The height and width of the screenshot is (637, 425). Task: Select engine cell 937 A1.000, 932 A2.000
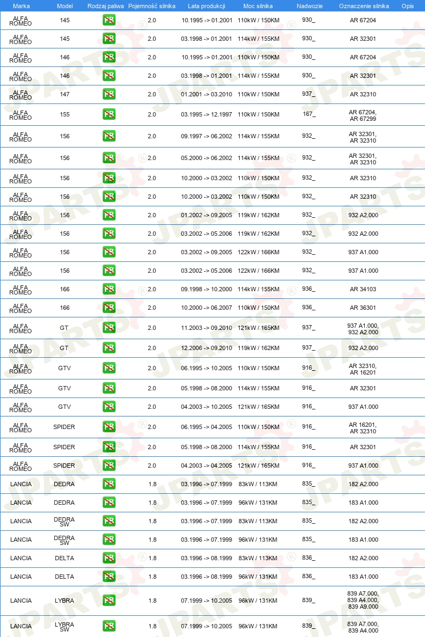click(x=363, y=329)
